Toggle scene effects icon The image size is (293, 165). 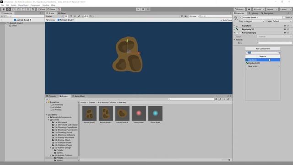79,16
